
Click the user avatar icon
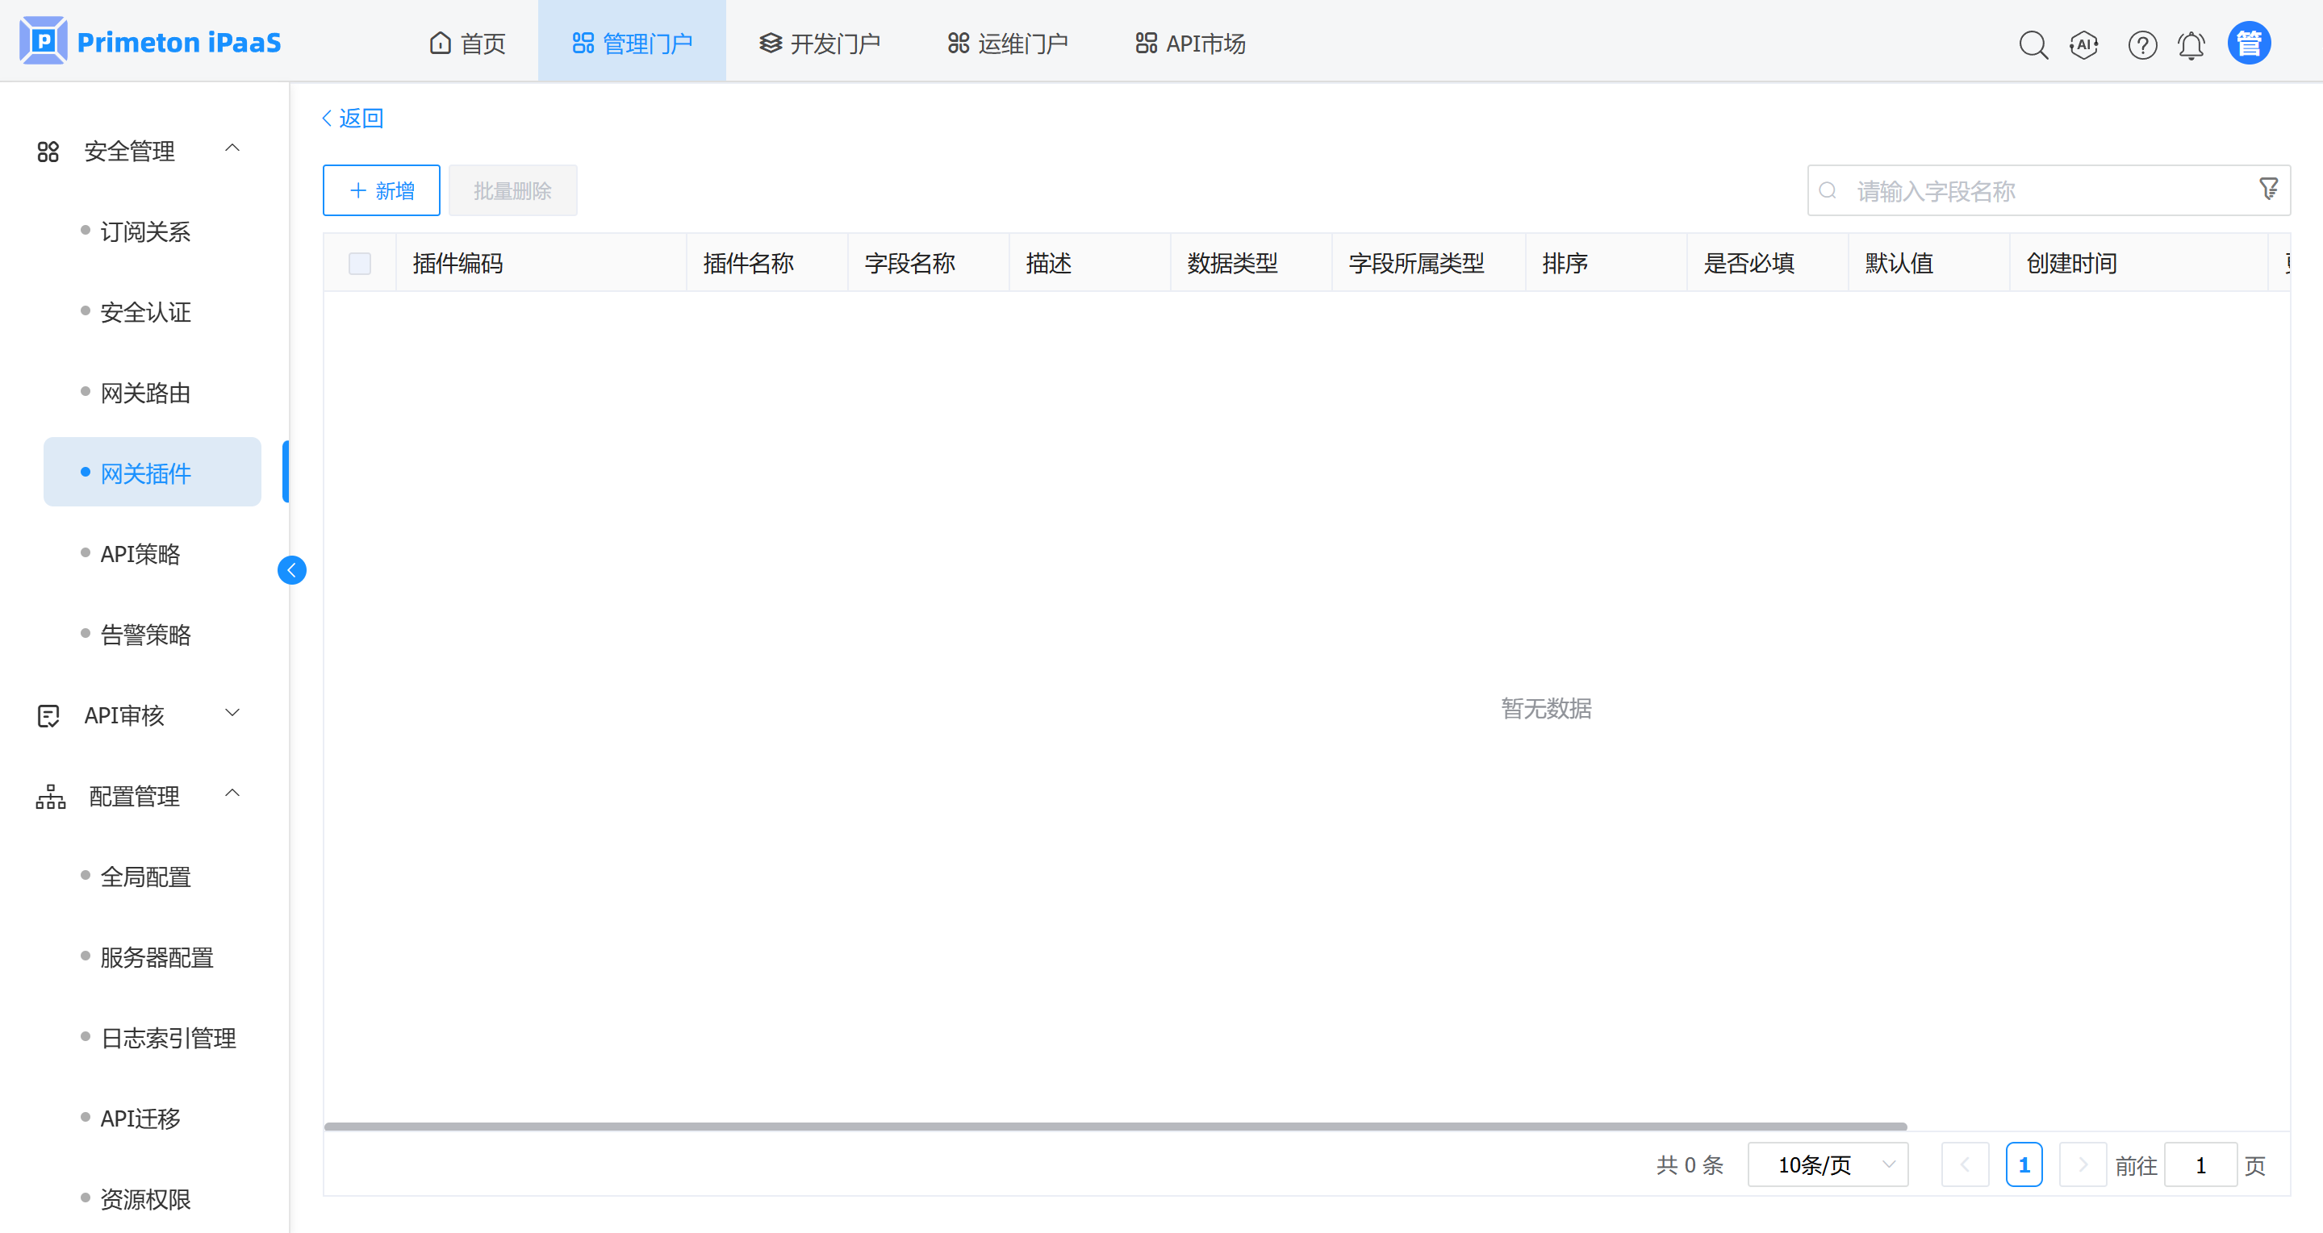[x=2249, y=43]
